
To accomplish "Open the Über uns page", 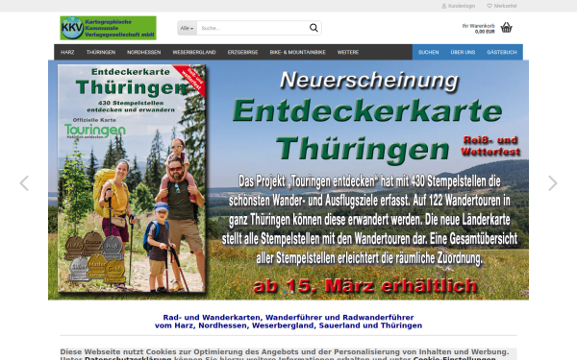I will tap(463, 52).
